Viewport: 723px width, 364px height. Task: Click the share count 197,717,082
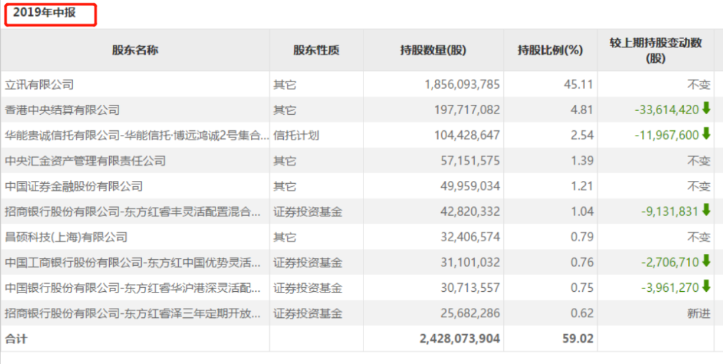click(x=467, y=110)
